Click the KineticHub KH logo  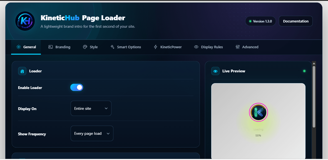[25, 21]
